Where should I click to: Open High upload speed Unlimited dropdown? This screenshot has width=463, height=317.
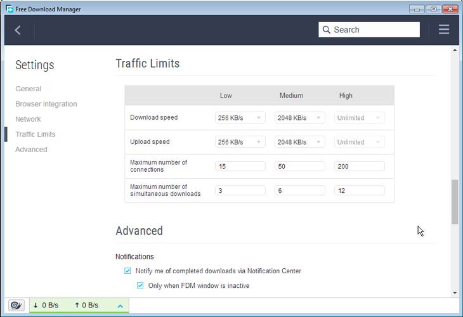coord(360,142)
